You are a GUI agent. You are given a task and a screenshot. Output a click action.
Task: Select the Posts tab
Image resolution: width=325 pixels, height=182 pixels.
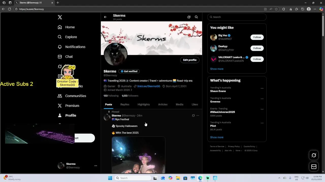click(108, 104)
